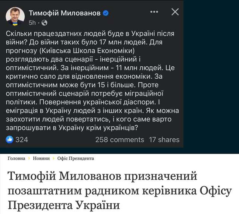View the 324 reactions list

point(22,139)
